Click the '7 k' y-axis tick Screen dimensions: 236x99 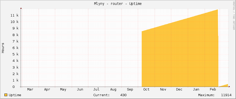(16, 41)
